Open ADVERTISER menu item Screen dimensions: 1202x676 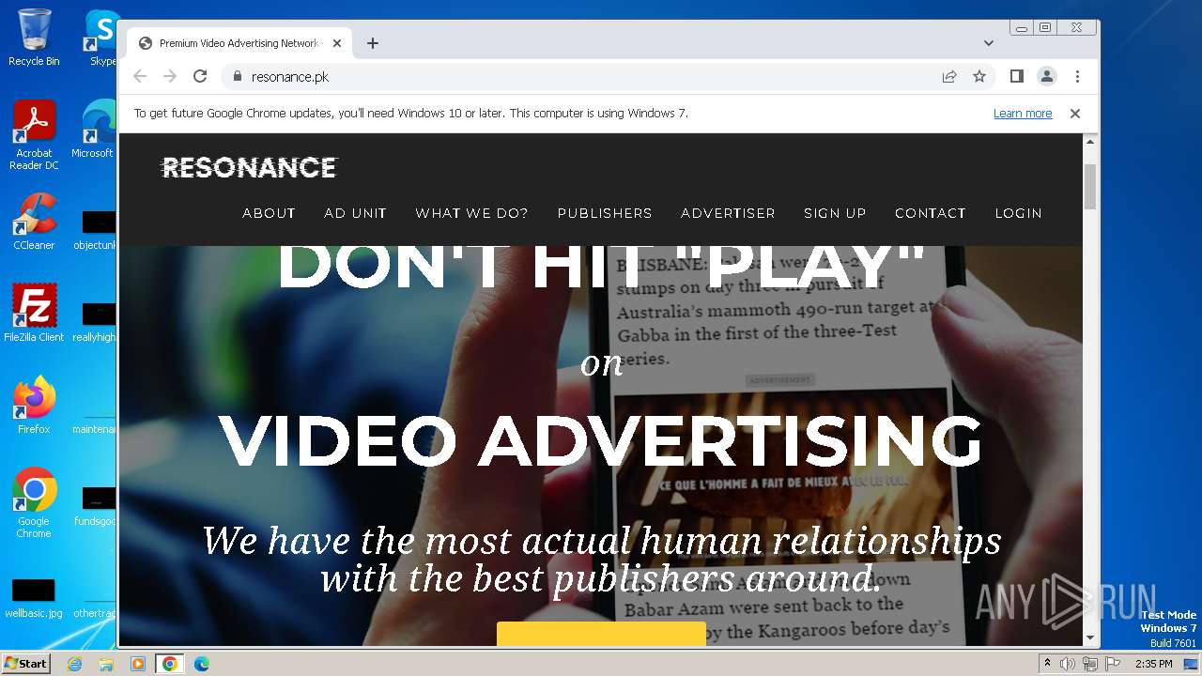point(729,213)
